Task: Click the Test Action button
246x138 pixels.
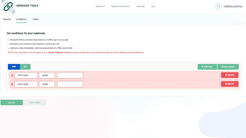Action: [35, 102]
